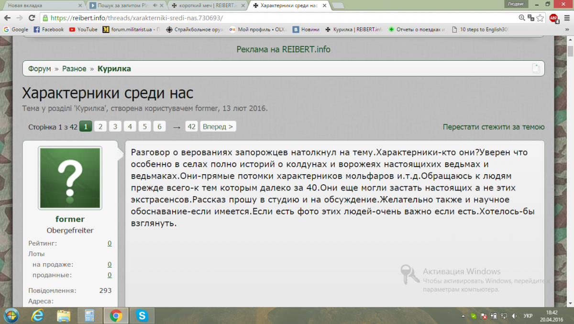The image size is (574, 324).
Task: Click the zoom magnifier icon in address bar
Action: click(522, 18)
